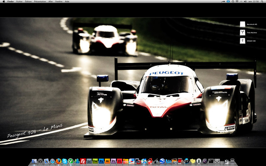Launch Adobe Lightroom from the dock
The height and width of the screenshot is (166, 266).
[x=89, y=161]
